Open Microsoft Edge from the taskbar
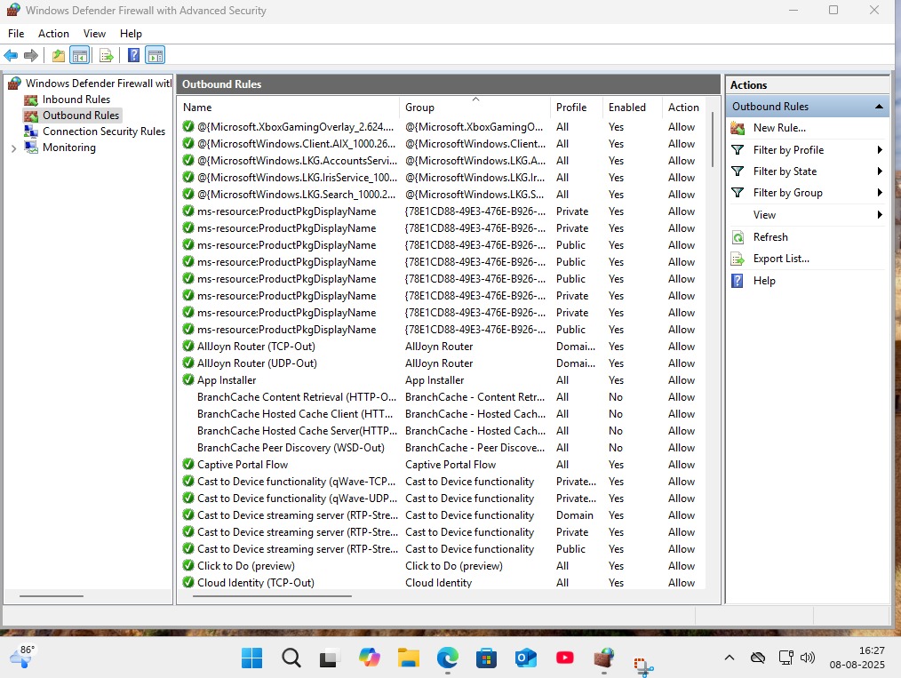 click(448, 658)
